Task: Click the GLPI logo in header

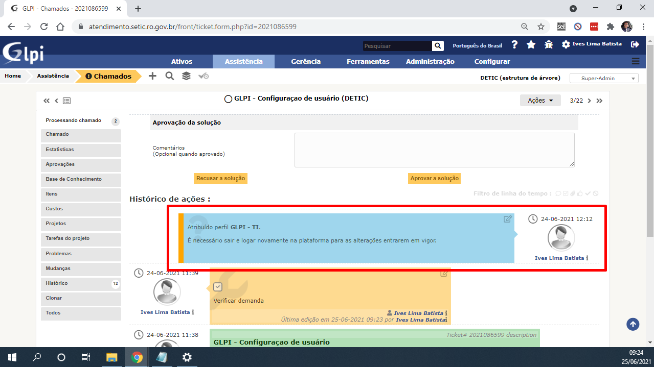Action: tap(23, 53)
